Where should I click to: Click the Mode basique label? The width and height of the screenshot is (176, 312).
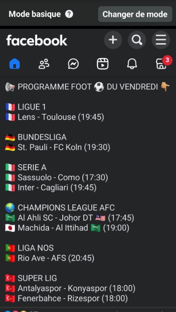pos(35,14)
